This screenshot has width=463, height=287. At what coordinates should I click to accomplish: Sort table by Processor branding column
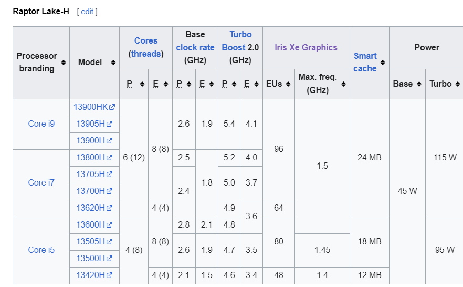[64, 63]
